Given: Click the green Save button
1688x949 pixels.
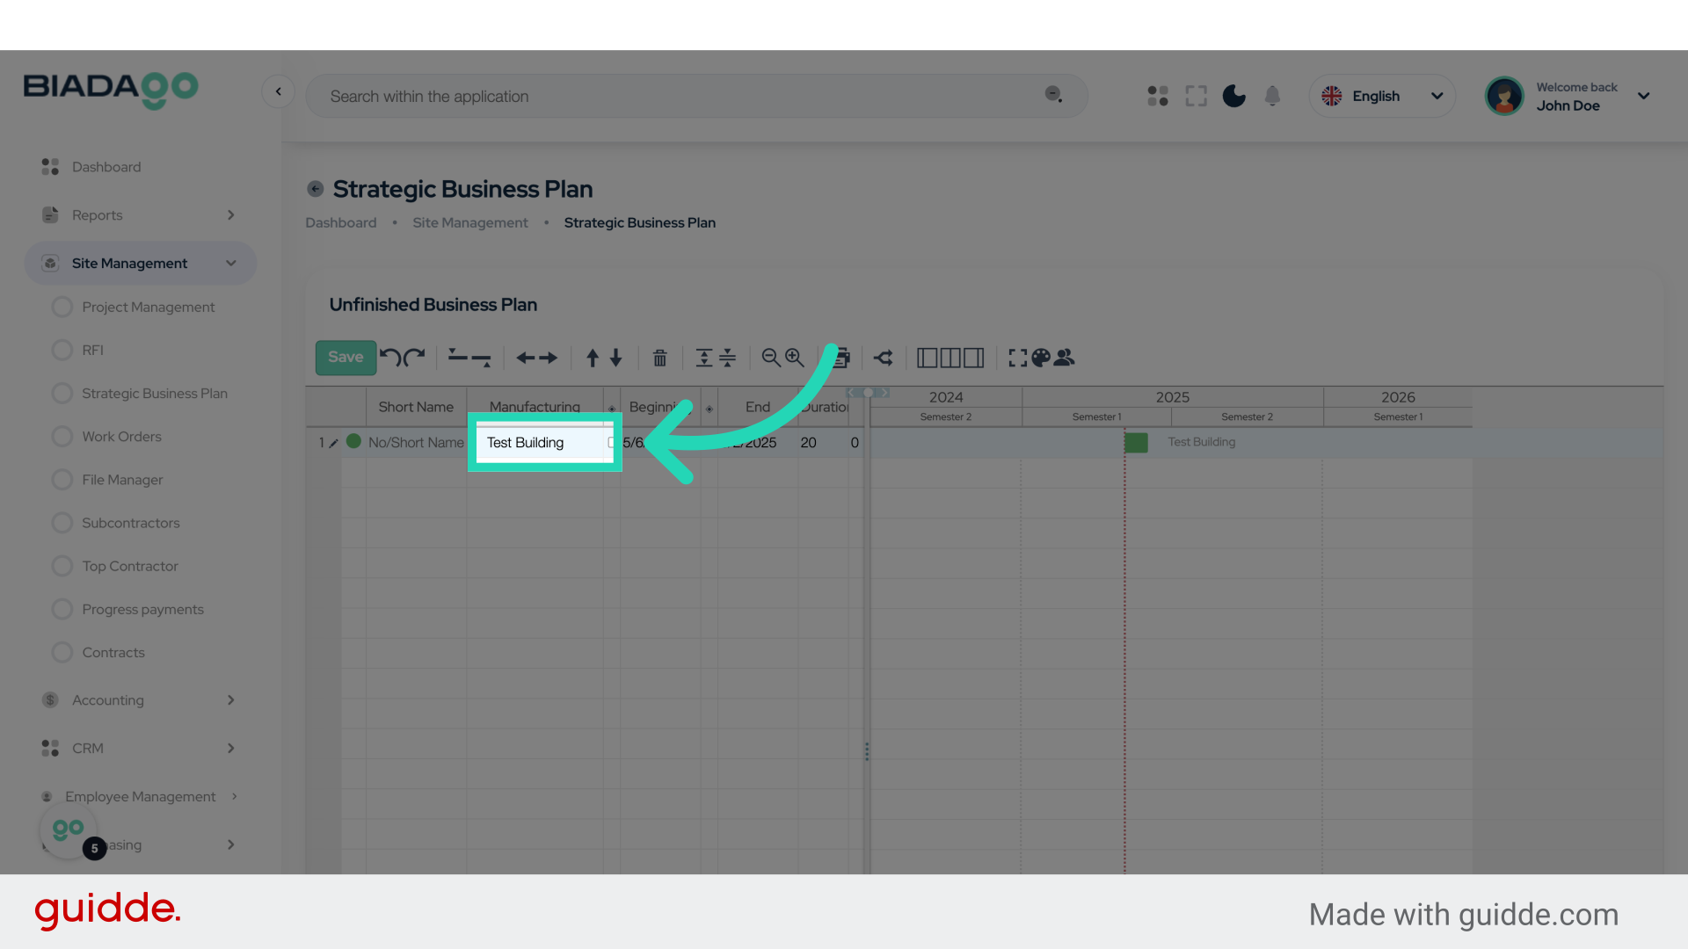Looking at the screenshot, I should 346,357.
